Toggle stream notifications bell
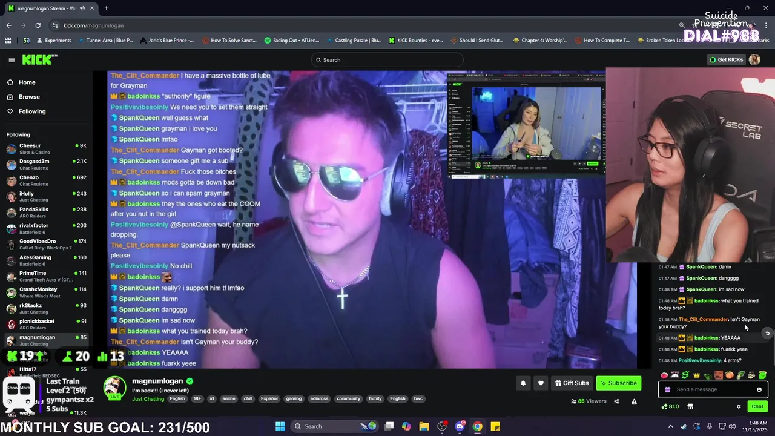Viewport: 775px width, 436px height. [523, 383]
